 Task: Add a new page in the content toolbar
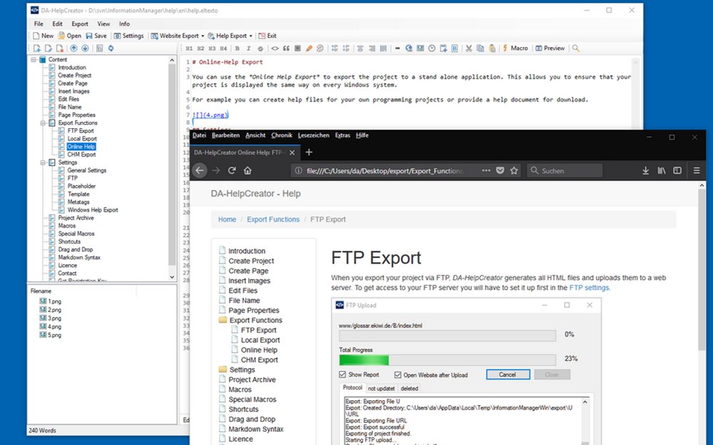click(x=37, y=48)
